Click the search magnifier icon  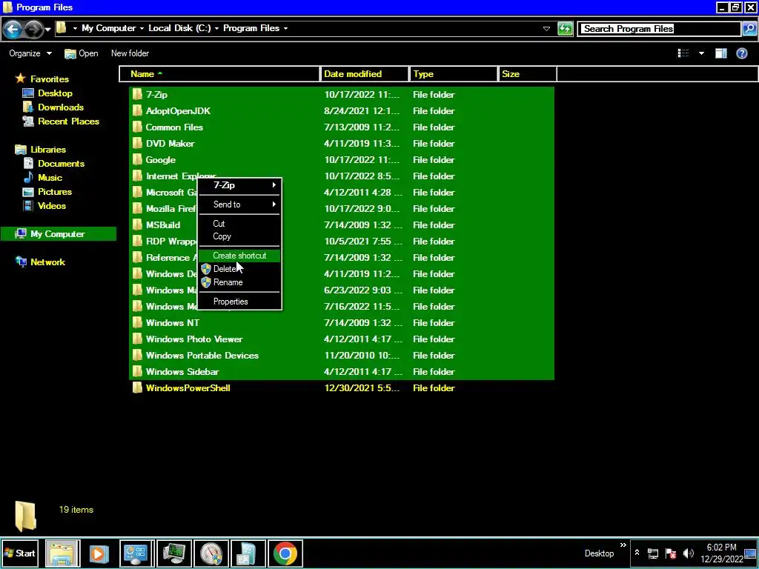pyautogui.click(x=749, y=29)
